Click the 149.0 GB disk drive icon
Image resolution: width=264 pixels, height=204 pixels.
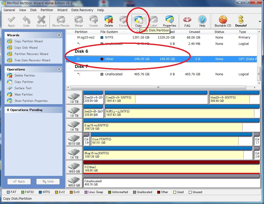74,166
